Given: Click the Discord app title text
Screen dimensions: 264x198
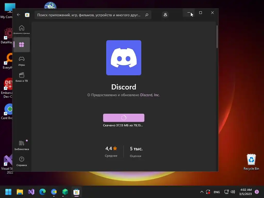Looking at the screenshot, I should coord(124,87).
